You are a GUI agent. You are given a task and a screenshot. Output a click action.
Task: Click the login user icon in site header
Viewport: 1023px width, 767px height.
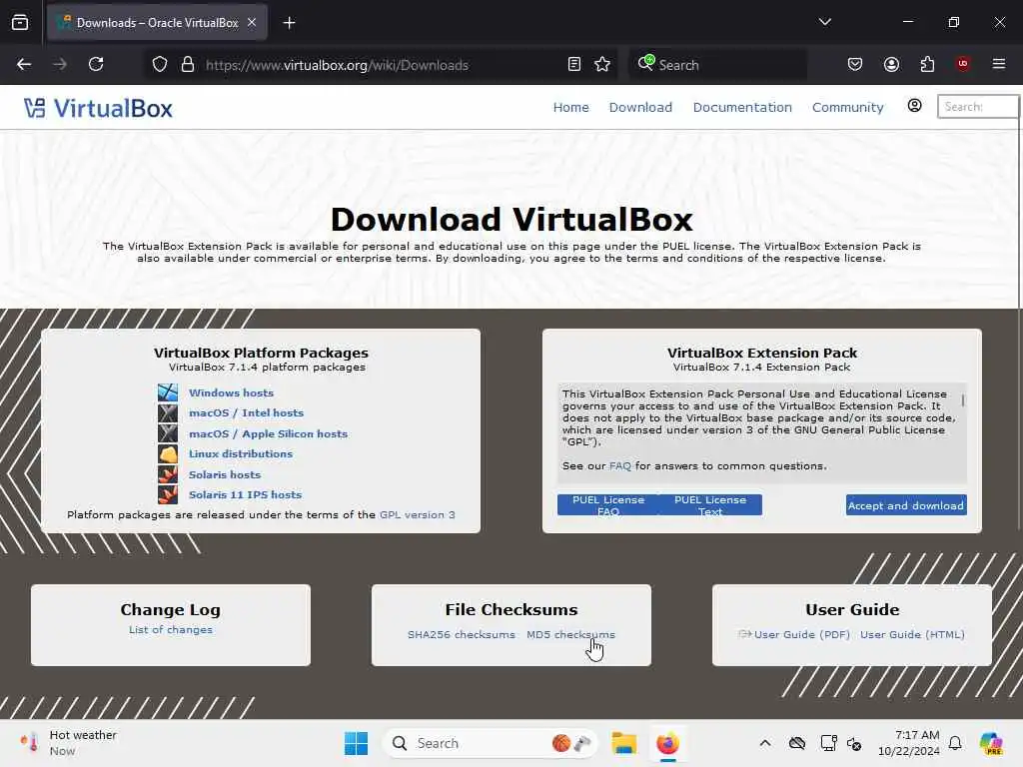point(915,106)
